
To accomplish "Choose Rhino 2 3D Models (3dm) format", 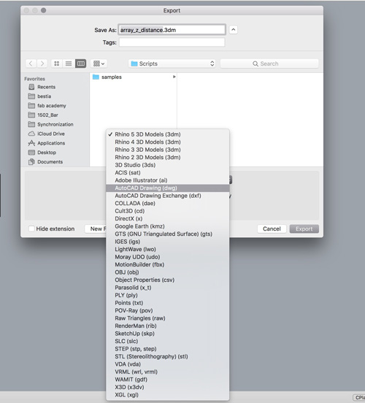I will pos(168,157).
